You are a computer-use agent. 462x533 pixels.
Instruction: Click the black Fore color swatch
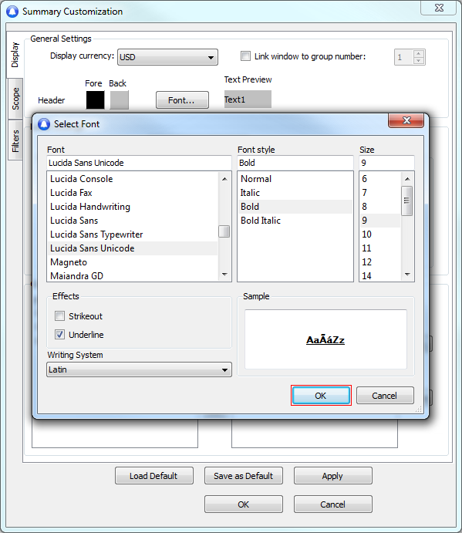95,100
